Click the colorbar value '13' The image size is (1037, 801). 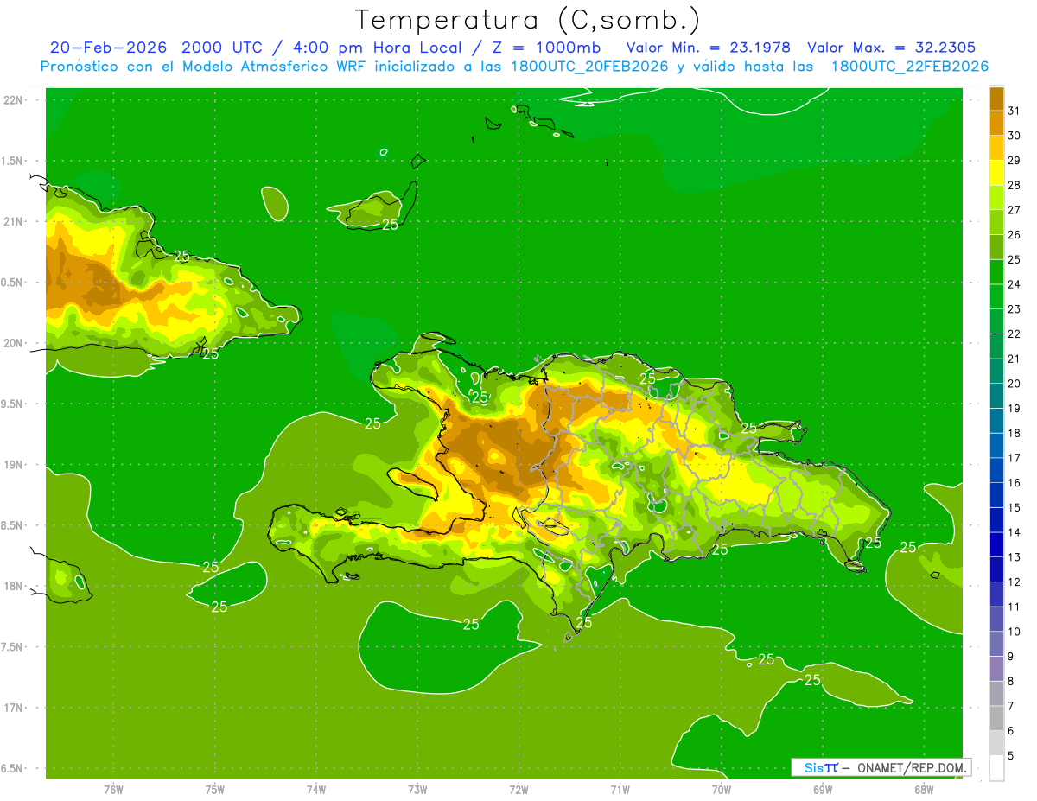coord(1015,557)
